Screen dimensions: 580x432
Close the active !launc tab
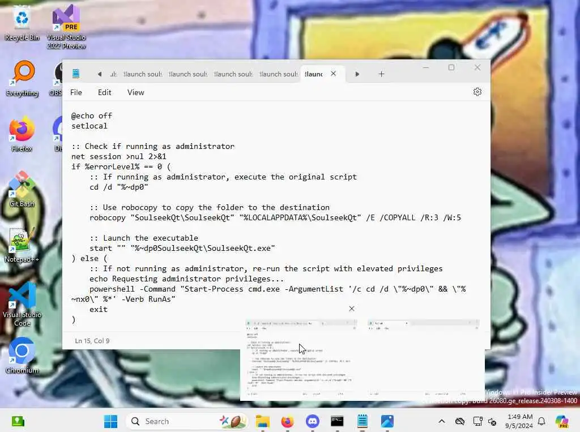pyautogui.click(x=333, y=74)
